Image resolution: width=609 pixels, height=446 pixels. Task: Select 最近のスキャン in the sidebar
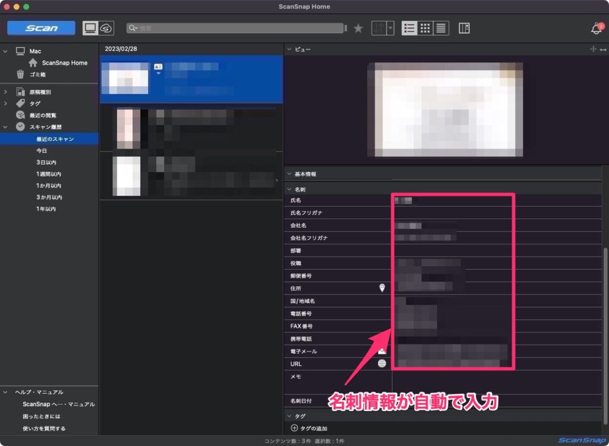pyautogui.click(x=55, y=139)
